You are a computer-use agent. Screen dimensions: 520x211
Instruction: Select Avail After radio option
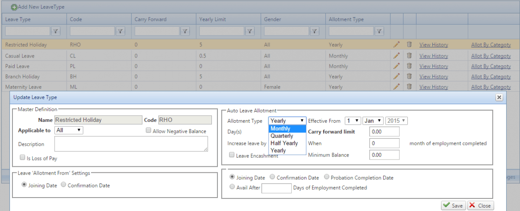232,187
